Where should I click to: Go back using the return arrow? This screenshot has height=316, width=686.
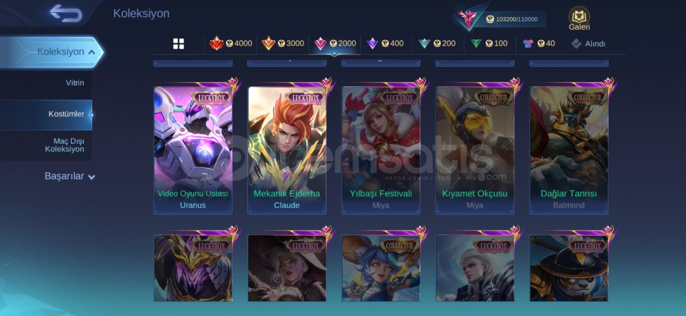click(x=65, y=13)
